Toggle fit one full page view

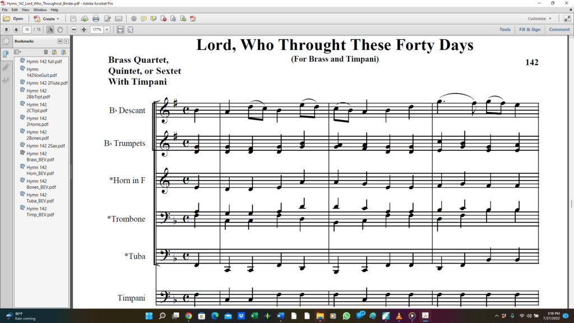[130, 29]
